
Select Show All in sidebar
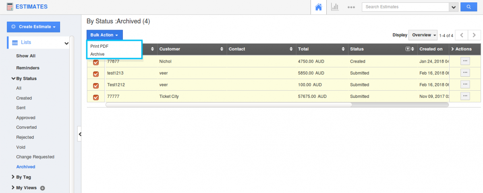coord(26,56)
